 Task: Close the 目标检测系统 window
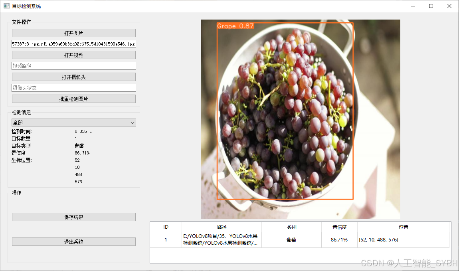[449, 6]
